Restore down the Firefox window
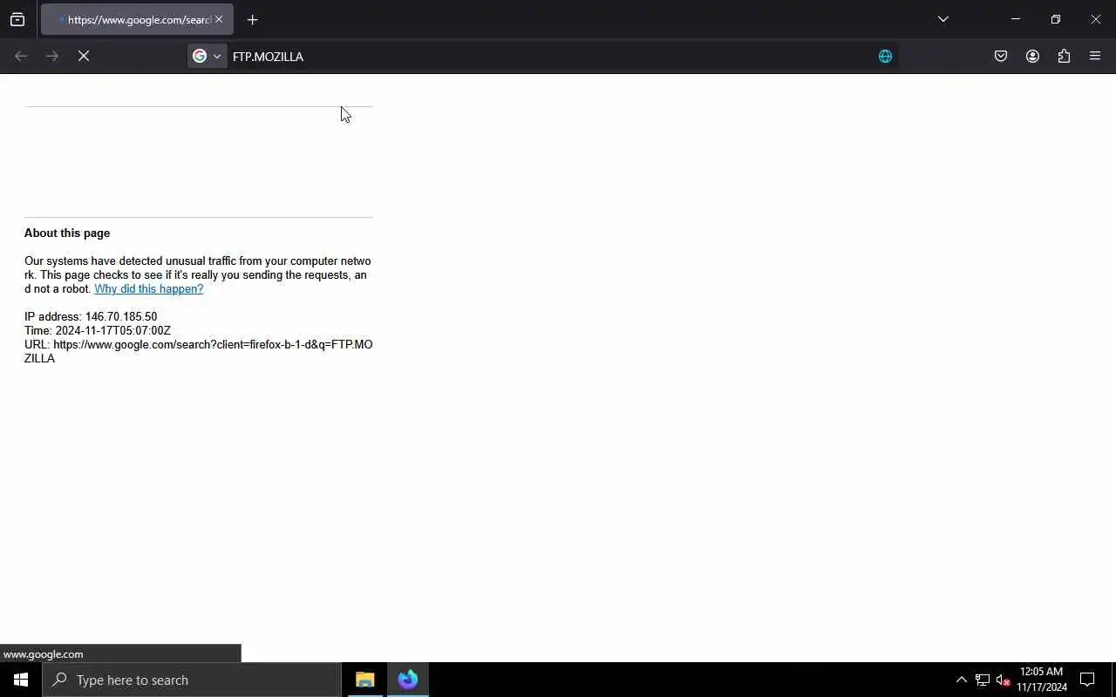The height and width of the screenshot is (697, 1116). pyautogui.click(x=1055, y=19)
